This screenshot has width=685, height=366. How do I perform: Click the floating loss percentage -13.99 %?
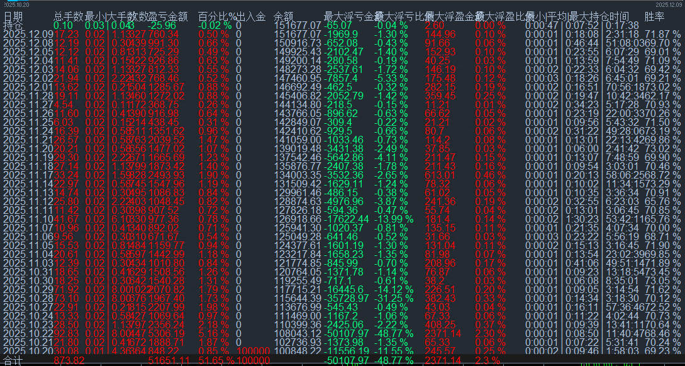[x=394, y=219]
